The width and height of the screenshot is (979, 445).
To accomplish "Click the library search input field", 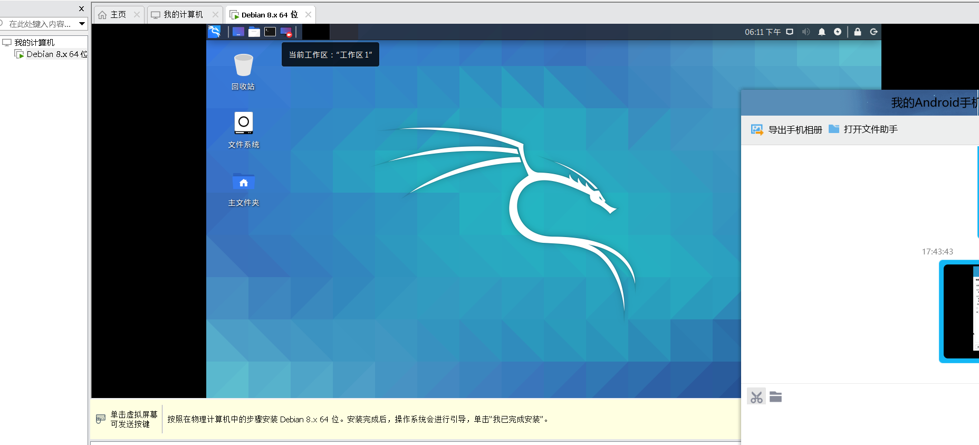I will point(40,24).
